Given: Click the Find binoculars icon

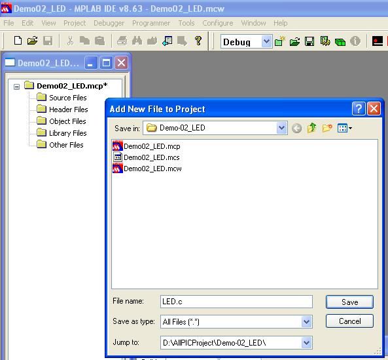Looking at the screenshot, I should click(137, 41).
